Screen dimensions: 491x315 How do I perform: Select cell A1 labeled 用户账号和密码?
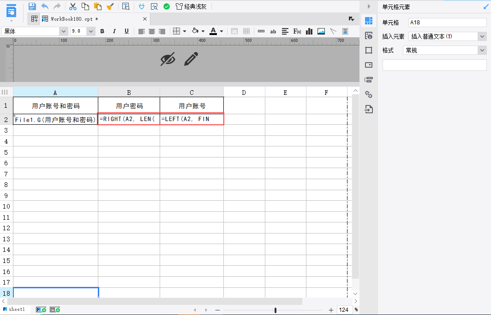(55, 105)
